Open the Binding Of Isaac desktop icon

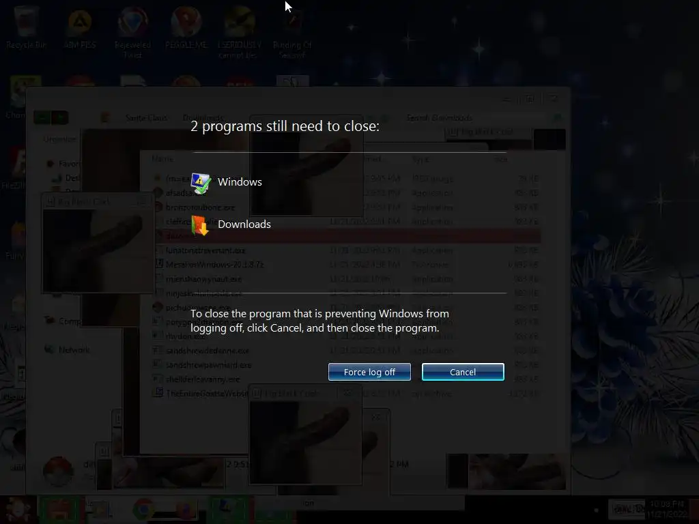292,35
